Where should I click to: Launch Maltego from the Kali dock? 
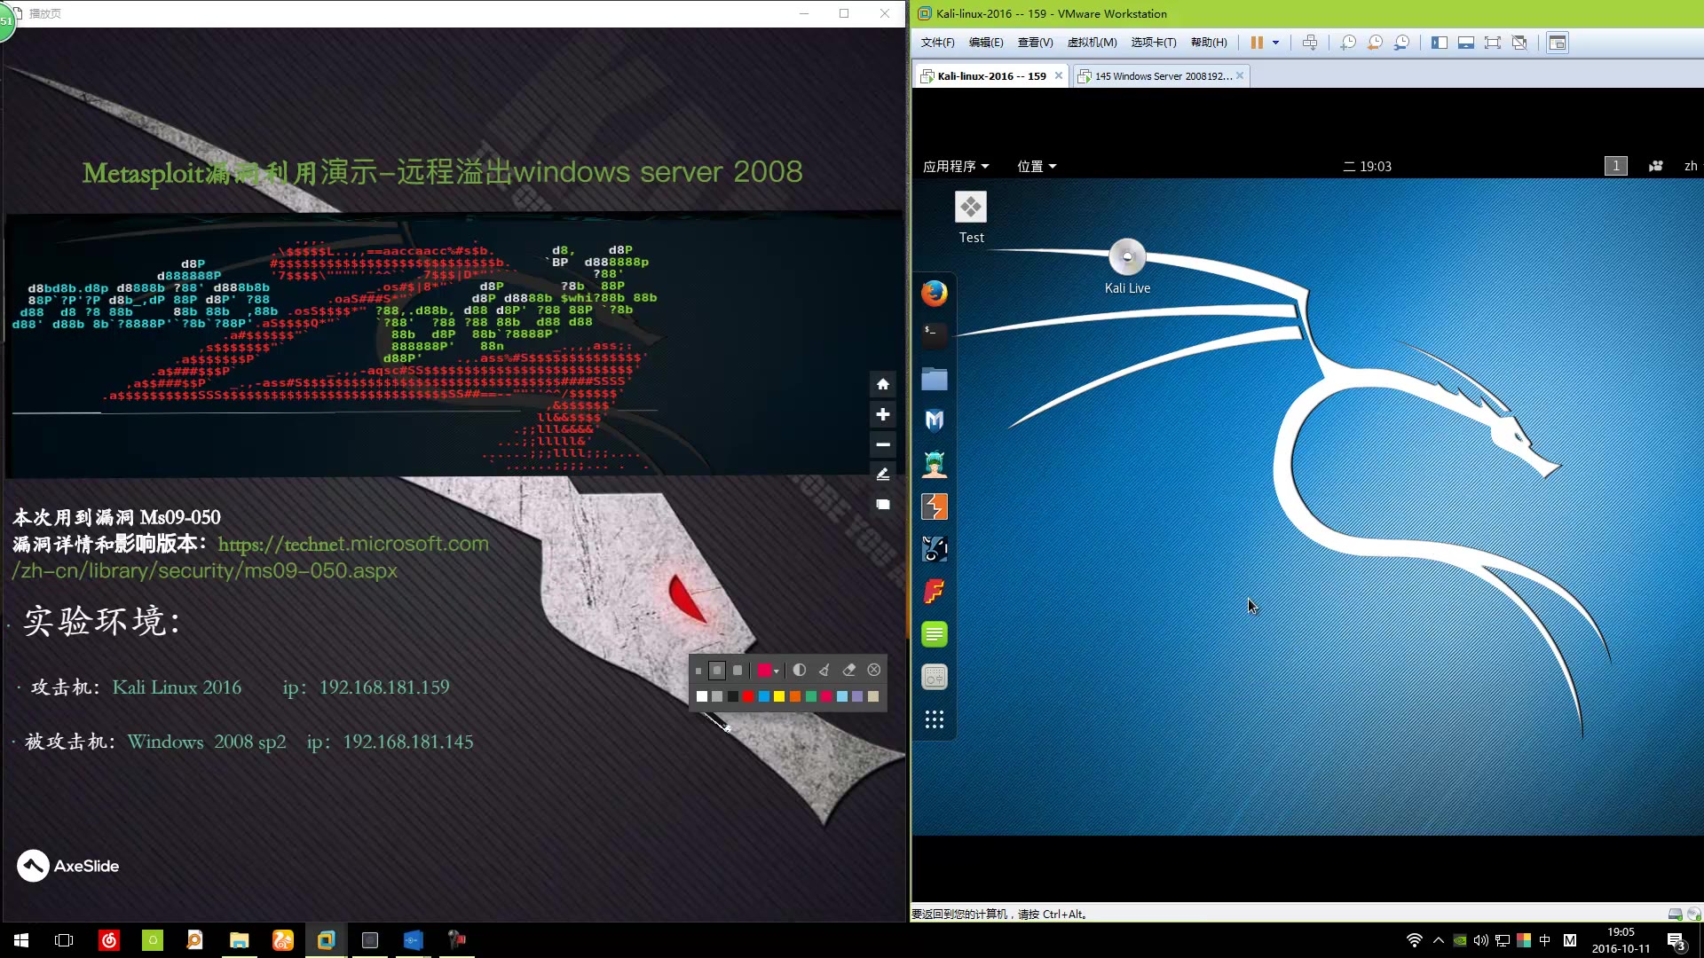[934, 549]
